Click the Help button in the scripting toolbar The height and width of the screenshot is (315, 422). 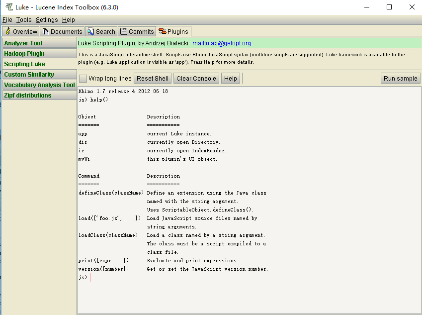(x=230, y=79)
